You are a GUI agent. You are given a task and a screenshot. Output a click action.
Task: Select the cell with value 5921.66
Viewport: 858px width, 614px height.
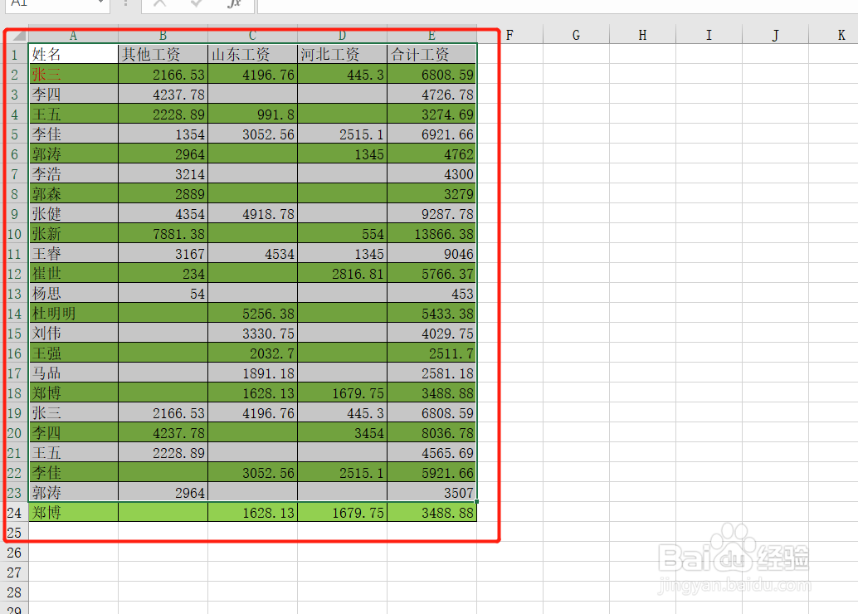click(x=431, y=473)
